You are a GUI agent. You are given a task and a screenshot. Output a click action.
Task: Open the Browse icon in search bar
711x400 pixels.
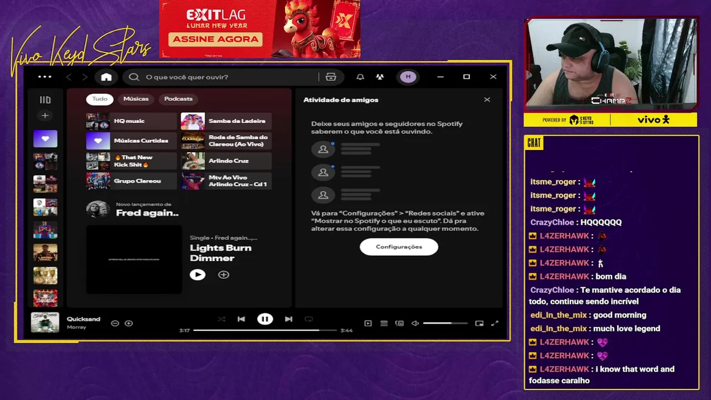(331, 77)
